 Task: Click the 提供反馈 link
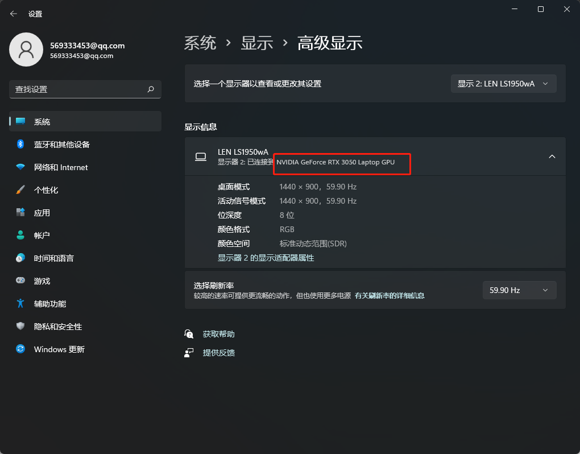218,353
